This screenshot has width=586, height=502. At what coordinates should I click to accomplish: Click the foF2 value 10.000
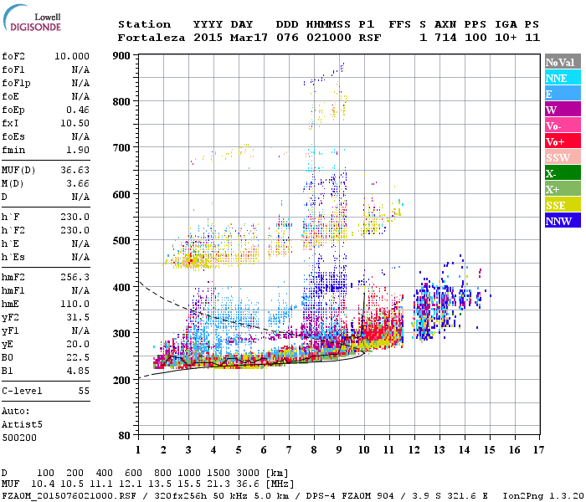point(72,56)
